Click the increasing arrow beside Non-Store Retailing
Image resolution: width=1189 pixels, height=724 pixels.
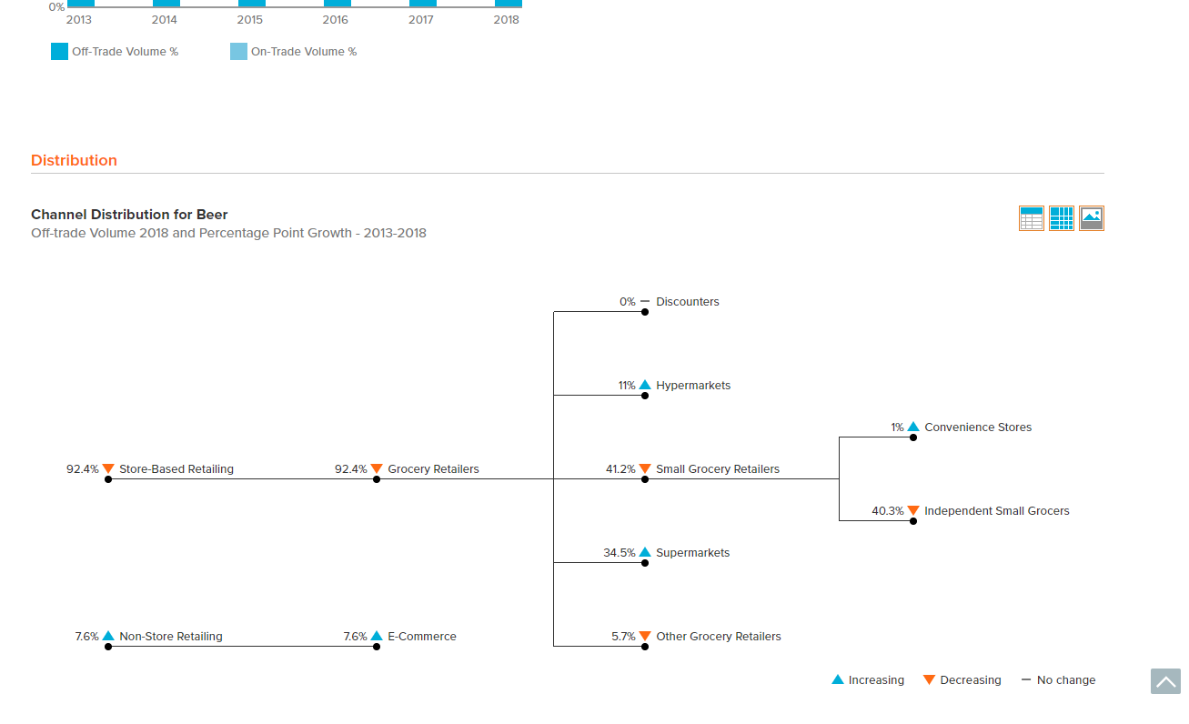pos(108,636)
